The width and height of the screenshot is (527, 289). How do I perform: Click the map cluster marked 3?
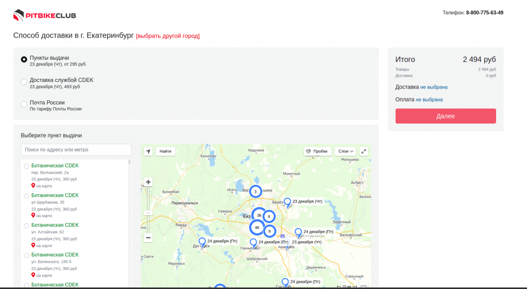[255, 192]
